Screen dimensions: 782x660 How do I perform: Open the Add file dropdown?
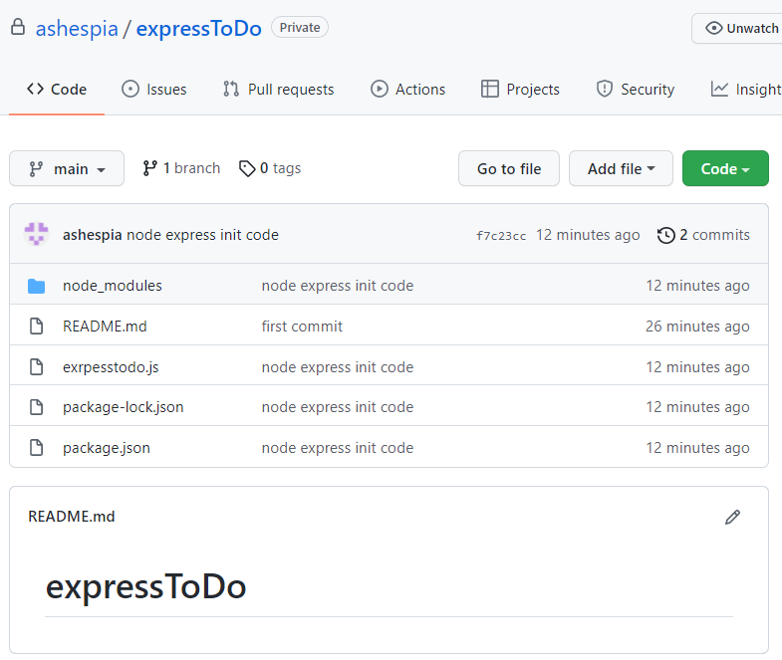[x=621, y=168]
